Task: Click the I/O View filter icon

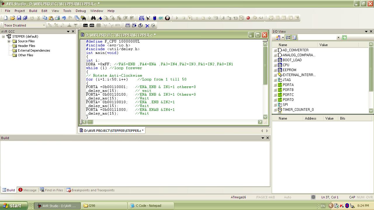Action: [278, 37]
